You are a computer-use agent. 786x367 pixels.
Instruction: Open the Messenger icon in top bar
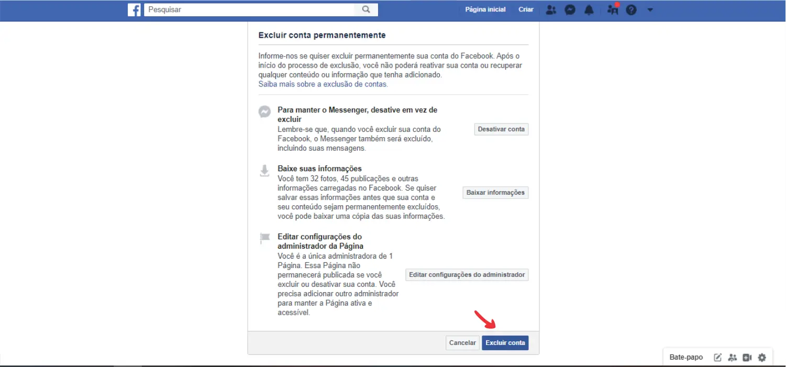[x=570, y=9]
